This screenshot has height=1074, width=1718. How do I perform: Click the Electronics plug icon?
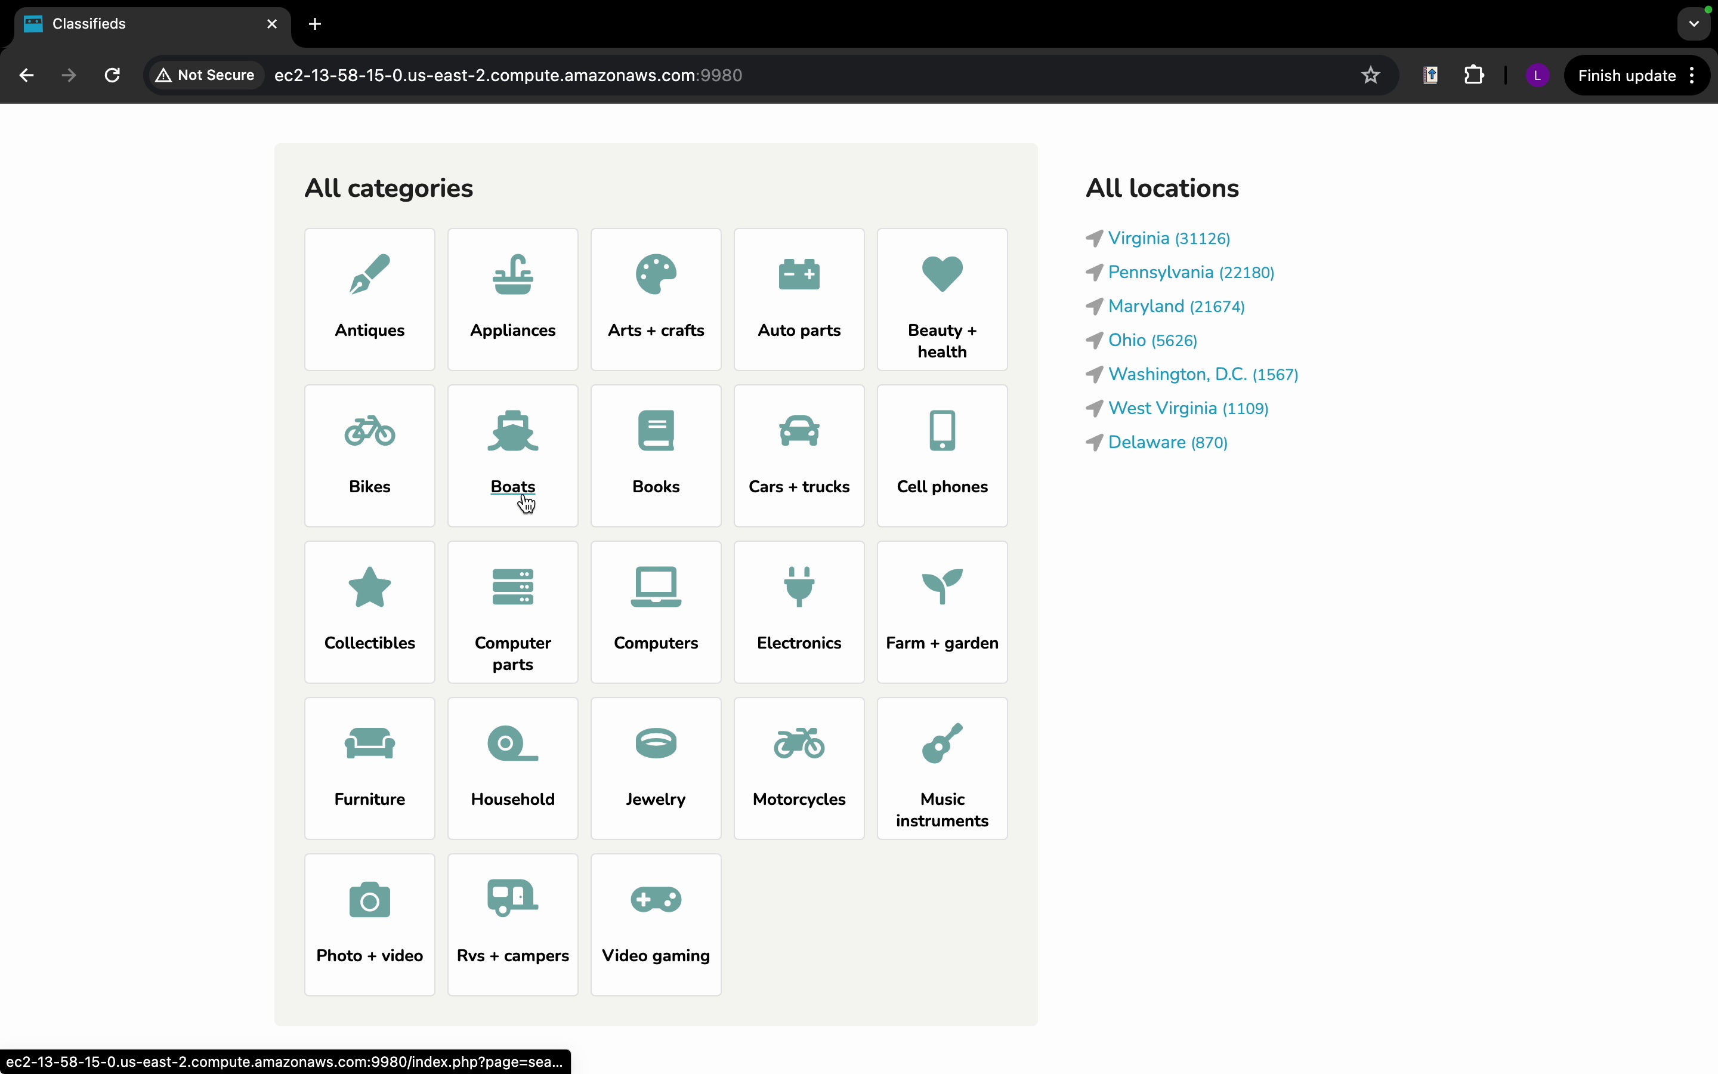(799, 587)
